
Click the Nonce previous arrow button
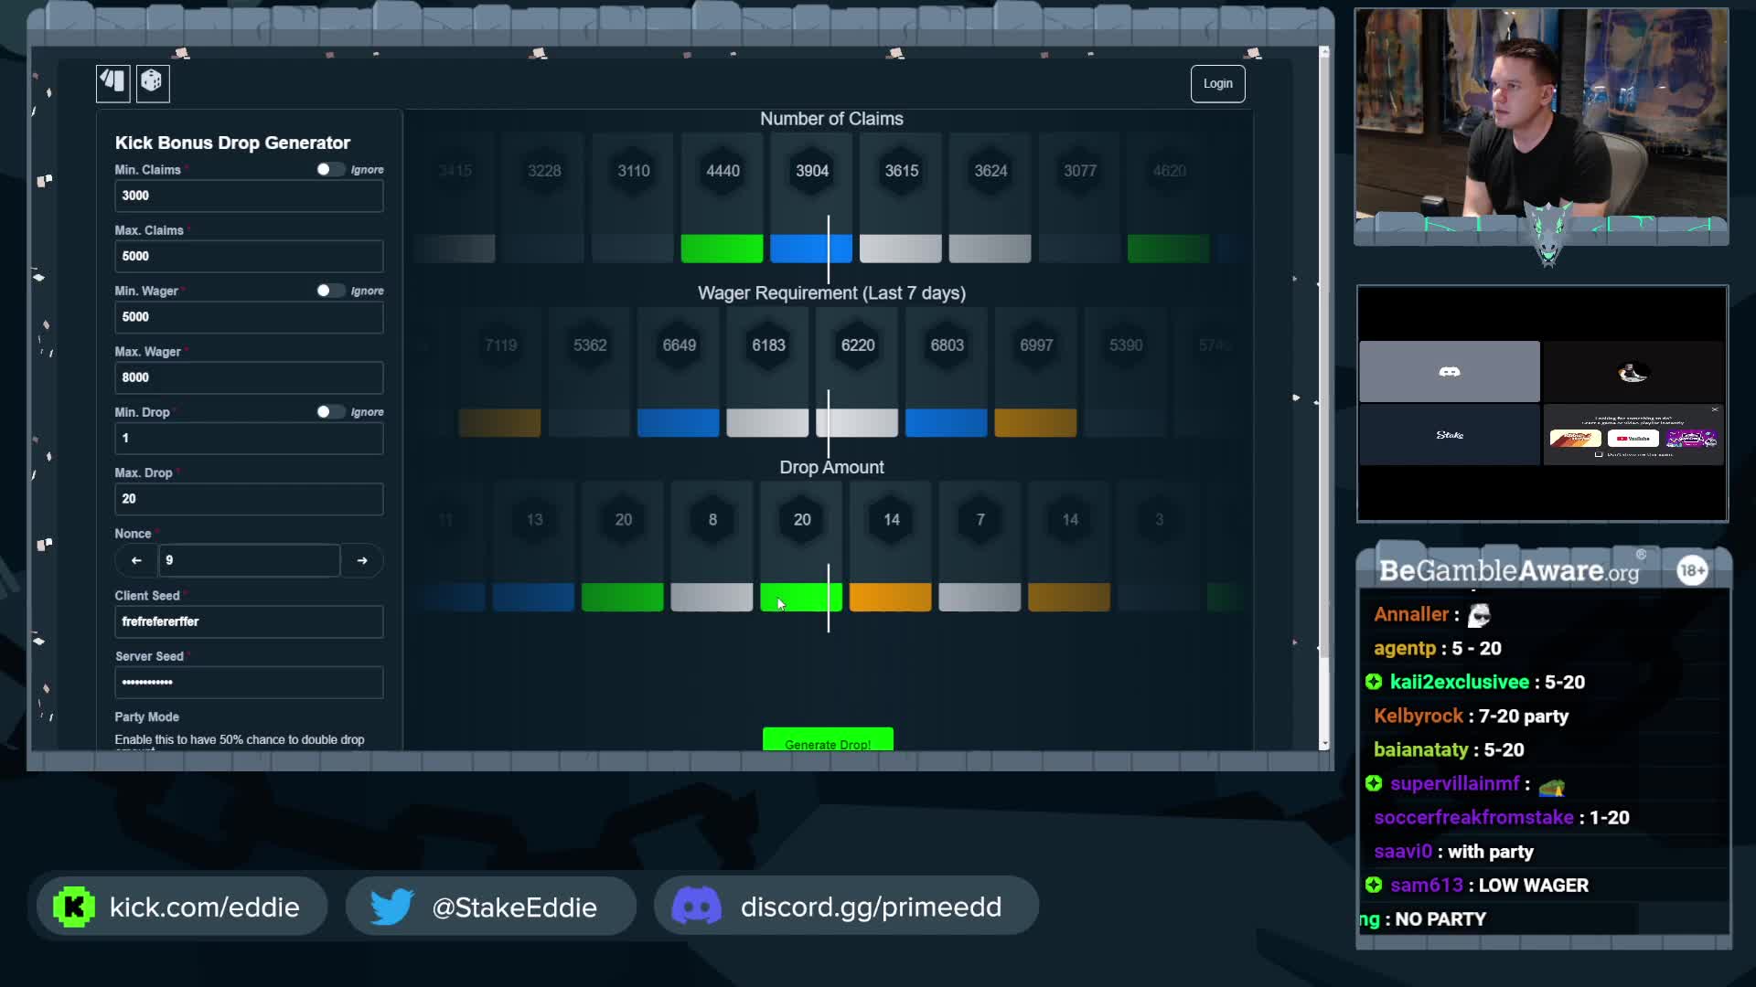coord(136,560)
